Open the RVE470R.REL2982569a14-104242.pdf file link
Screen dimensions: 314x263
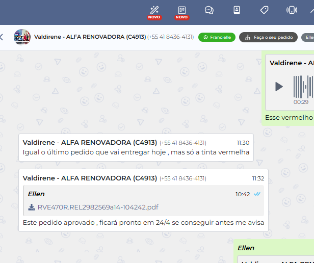98,207
